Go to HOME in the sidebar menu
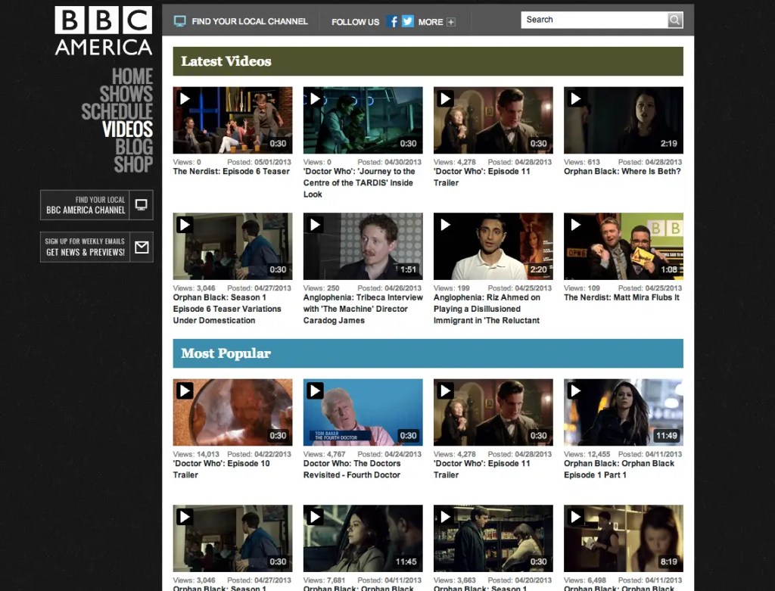Screen dimensions: 775x591 tap(132, 76)
